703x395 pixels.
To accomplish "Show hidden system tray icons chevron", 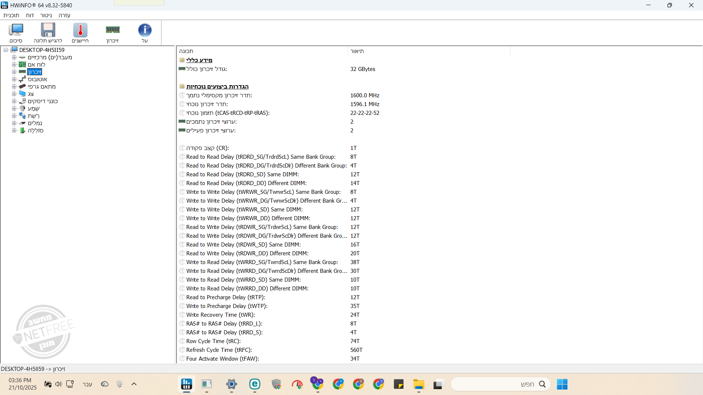I will point(134,384).
